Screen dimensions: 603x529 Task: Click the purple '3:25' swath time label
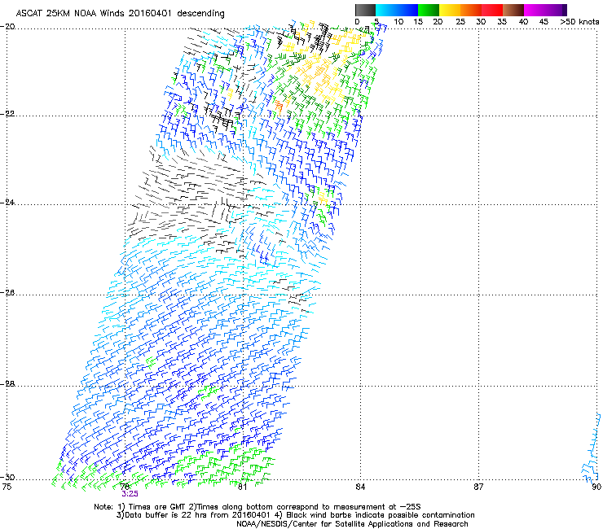[x=130, y=494]
